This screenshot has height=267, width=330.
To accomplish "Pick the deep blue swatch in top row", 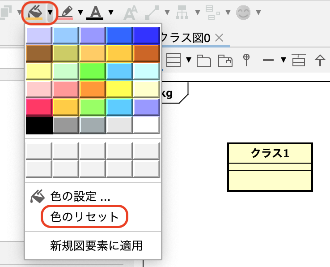I will (x=146, y=36).
